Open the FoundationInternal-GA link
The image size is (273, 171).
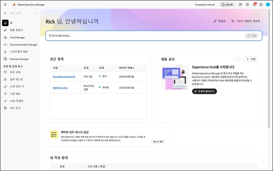(64, 77)
